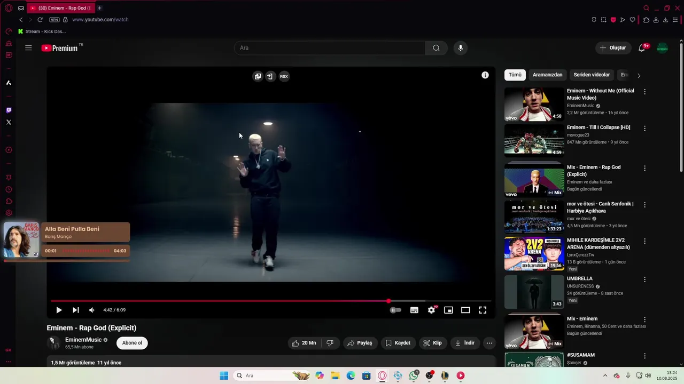Viewport: 684px width, 384px height.
Task: Dislike the Rap God video
Action: [330, 343]
